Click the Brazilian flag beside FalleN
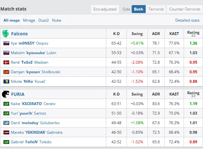203x149 pixels. pyautogui.click(x=6, y=142)
